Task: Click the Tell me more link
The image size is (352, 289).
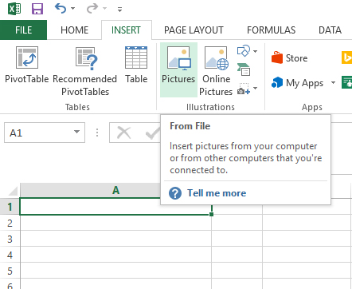Action: pos(217,193)
